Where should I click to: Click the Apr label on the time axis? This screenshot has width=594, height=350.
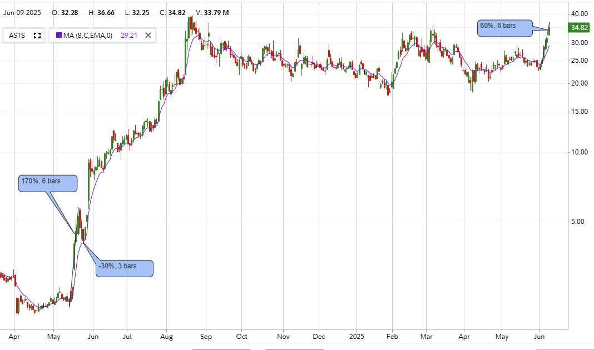(14, 337)
